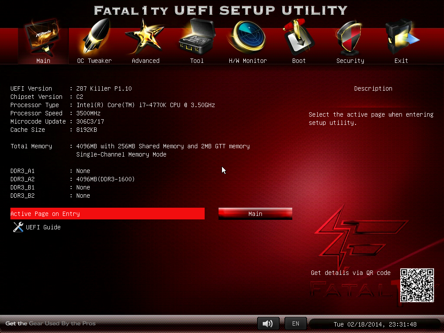The image size is (444, 333).
Task: Open the Active Page dropdown showing Main
Action: [255, 214]
